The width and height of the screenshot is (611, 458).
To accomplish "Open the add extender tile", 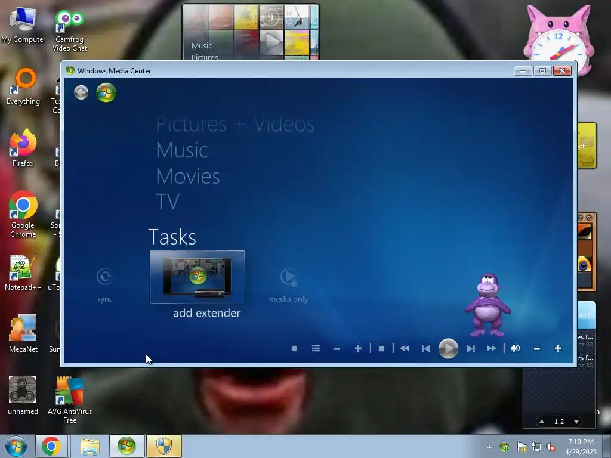I will (197, 277).
